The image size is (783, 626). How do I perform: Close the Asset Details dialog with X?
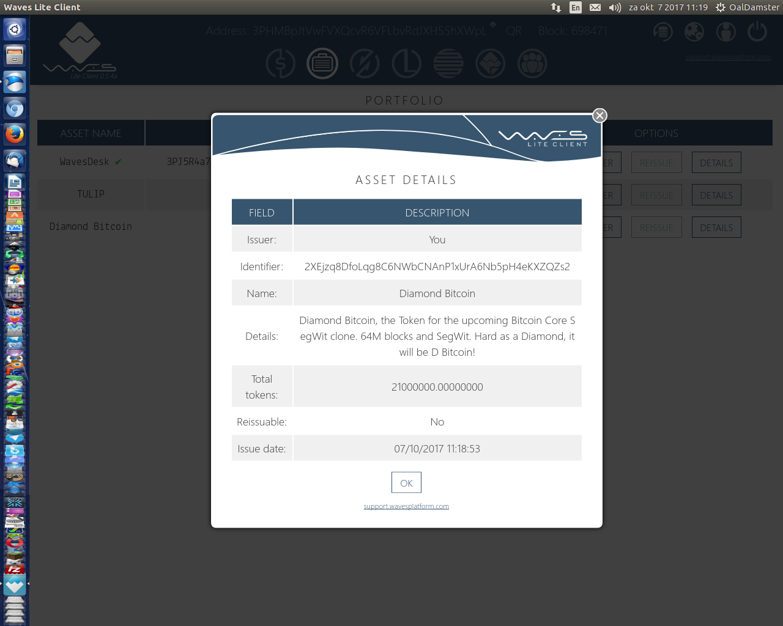(599, 116)
